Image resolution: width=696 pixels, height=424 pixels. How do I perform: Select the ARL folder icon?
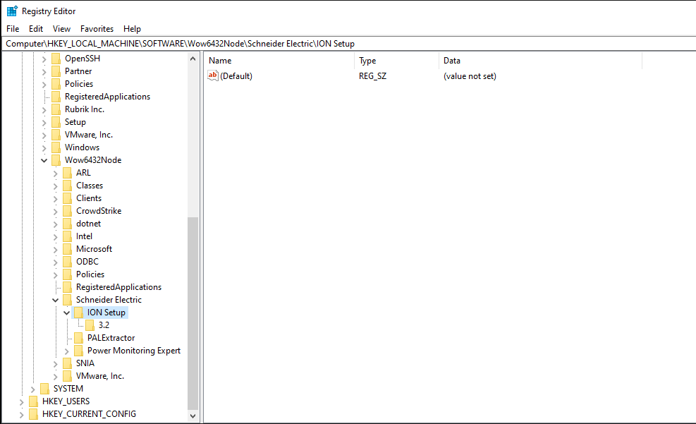pos(68,173)
